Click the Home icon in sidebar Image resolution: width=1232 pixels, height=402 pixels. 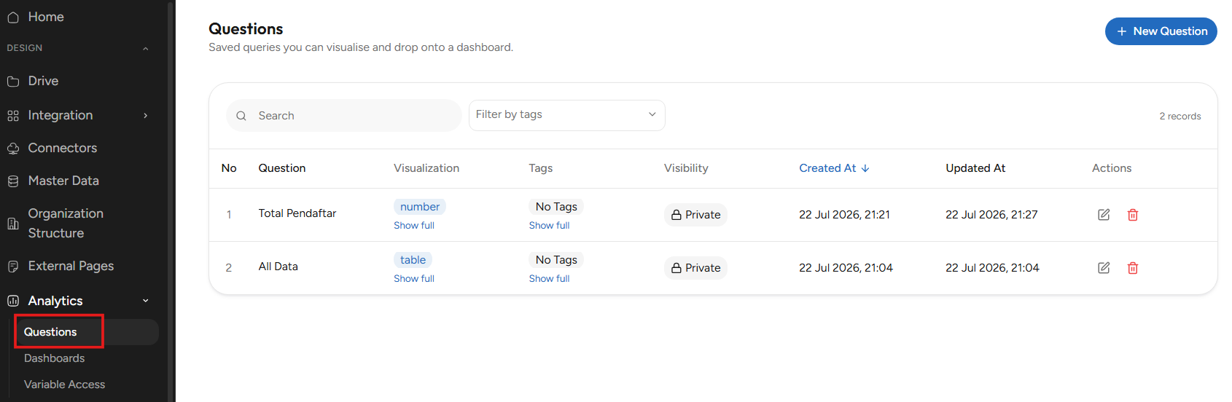[13, 17]
